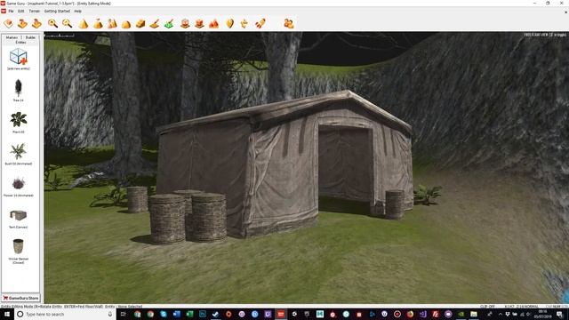The image size is (569, 320).
Task: Select the Tent (Canvas) entity thumbnail
Action: tap(18, 215)
